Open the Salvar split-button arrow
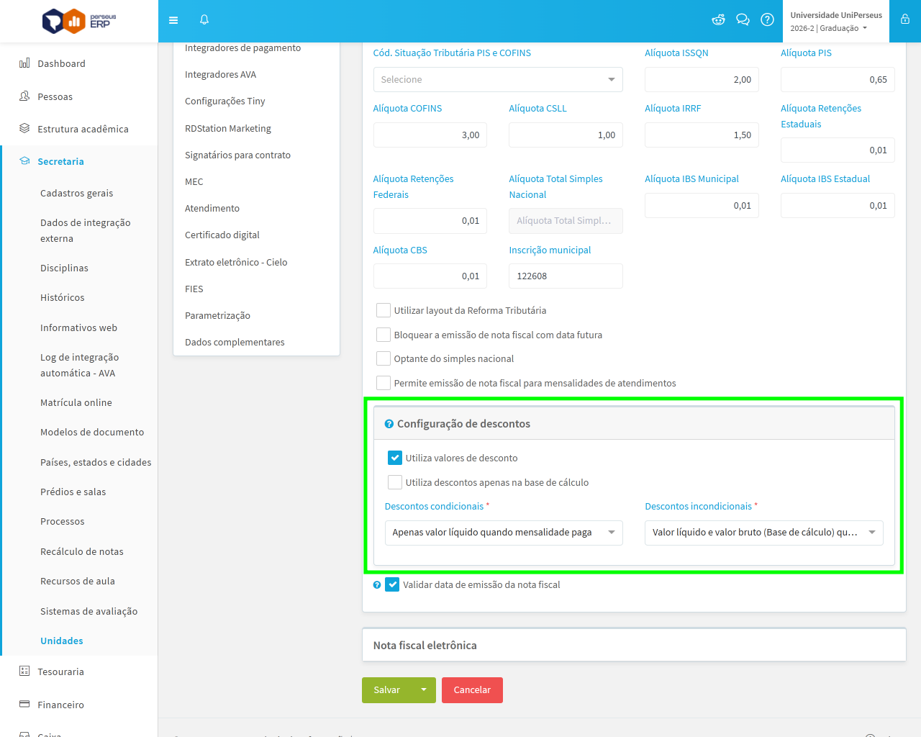The height and width of the screenshot is (737, 921). click(x=424, y=689)
